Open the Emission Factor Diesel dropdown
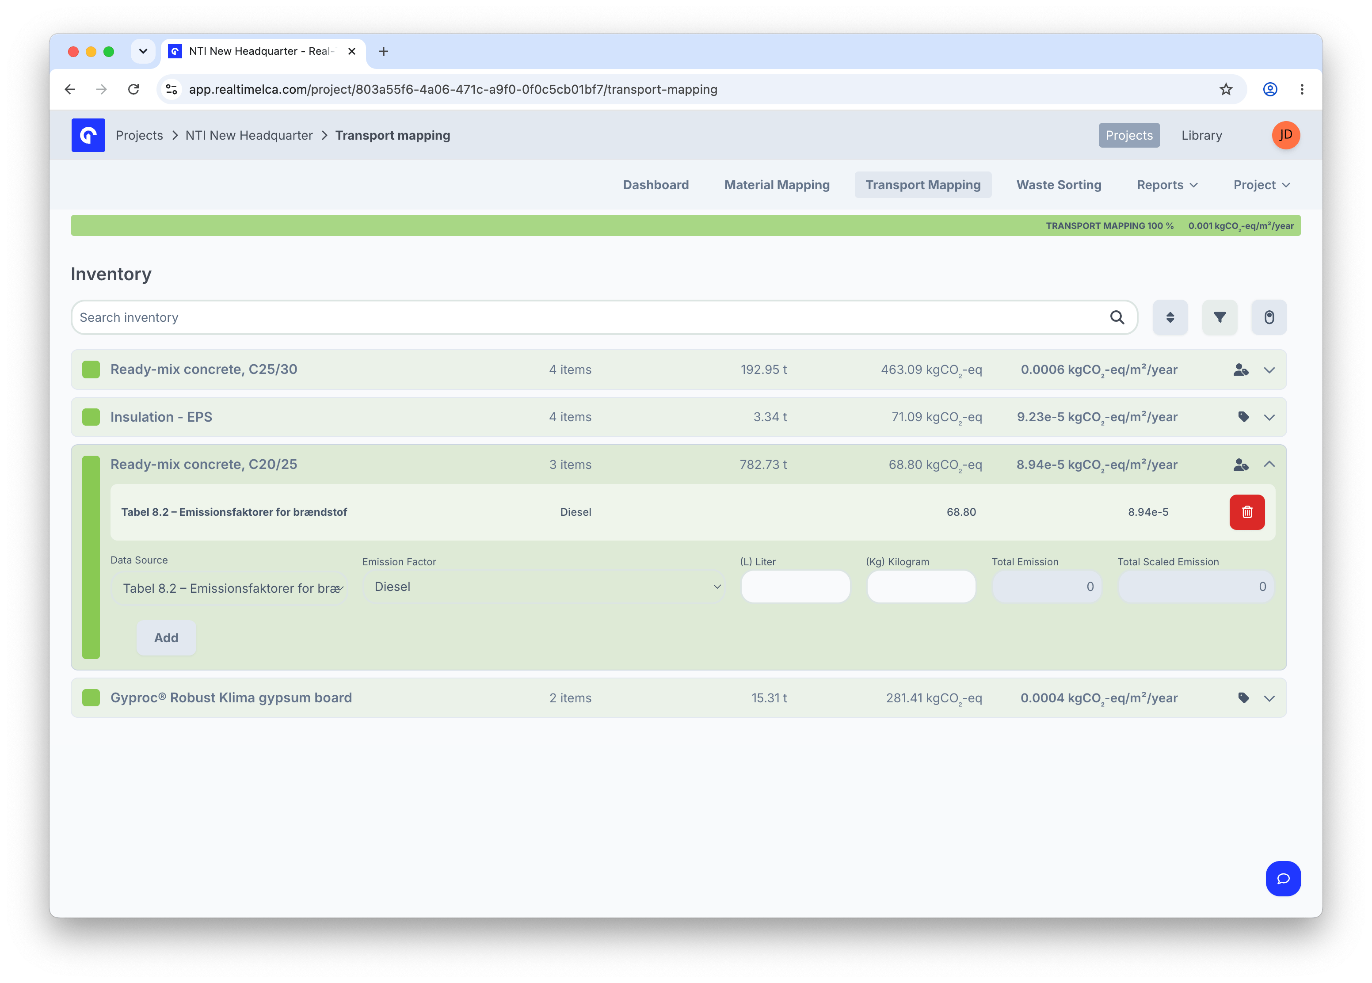Image resolution: width=1372 pixels, height=983 pixels. [x=543, y=587]
